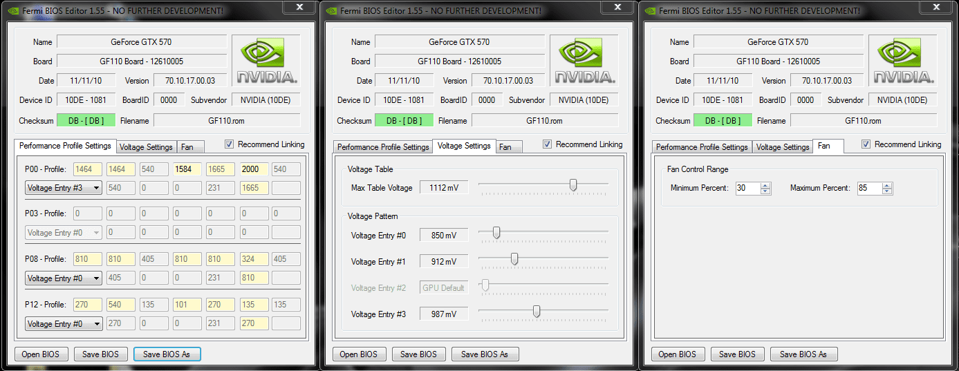Click the Checksum DB field in left window
Viewport: 959px width, 371px height.
click(86, 121)
